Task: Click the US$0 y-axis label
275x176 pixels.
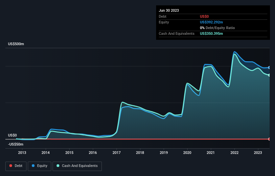Action: tap(12, 136)
